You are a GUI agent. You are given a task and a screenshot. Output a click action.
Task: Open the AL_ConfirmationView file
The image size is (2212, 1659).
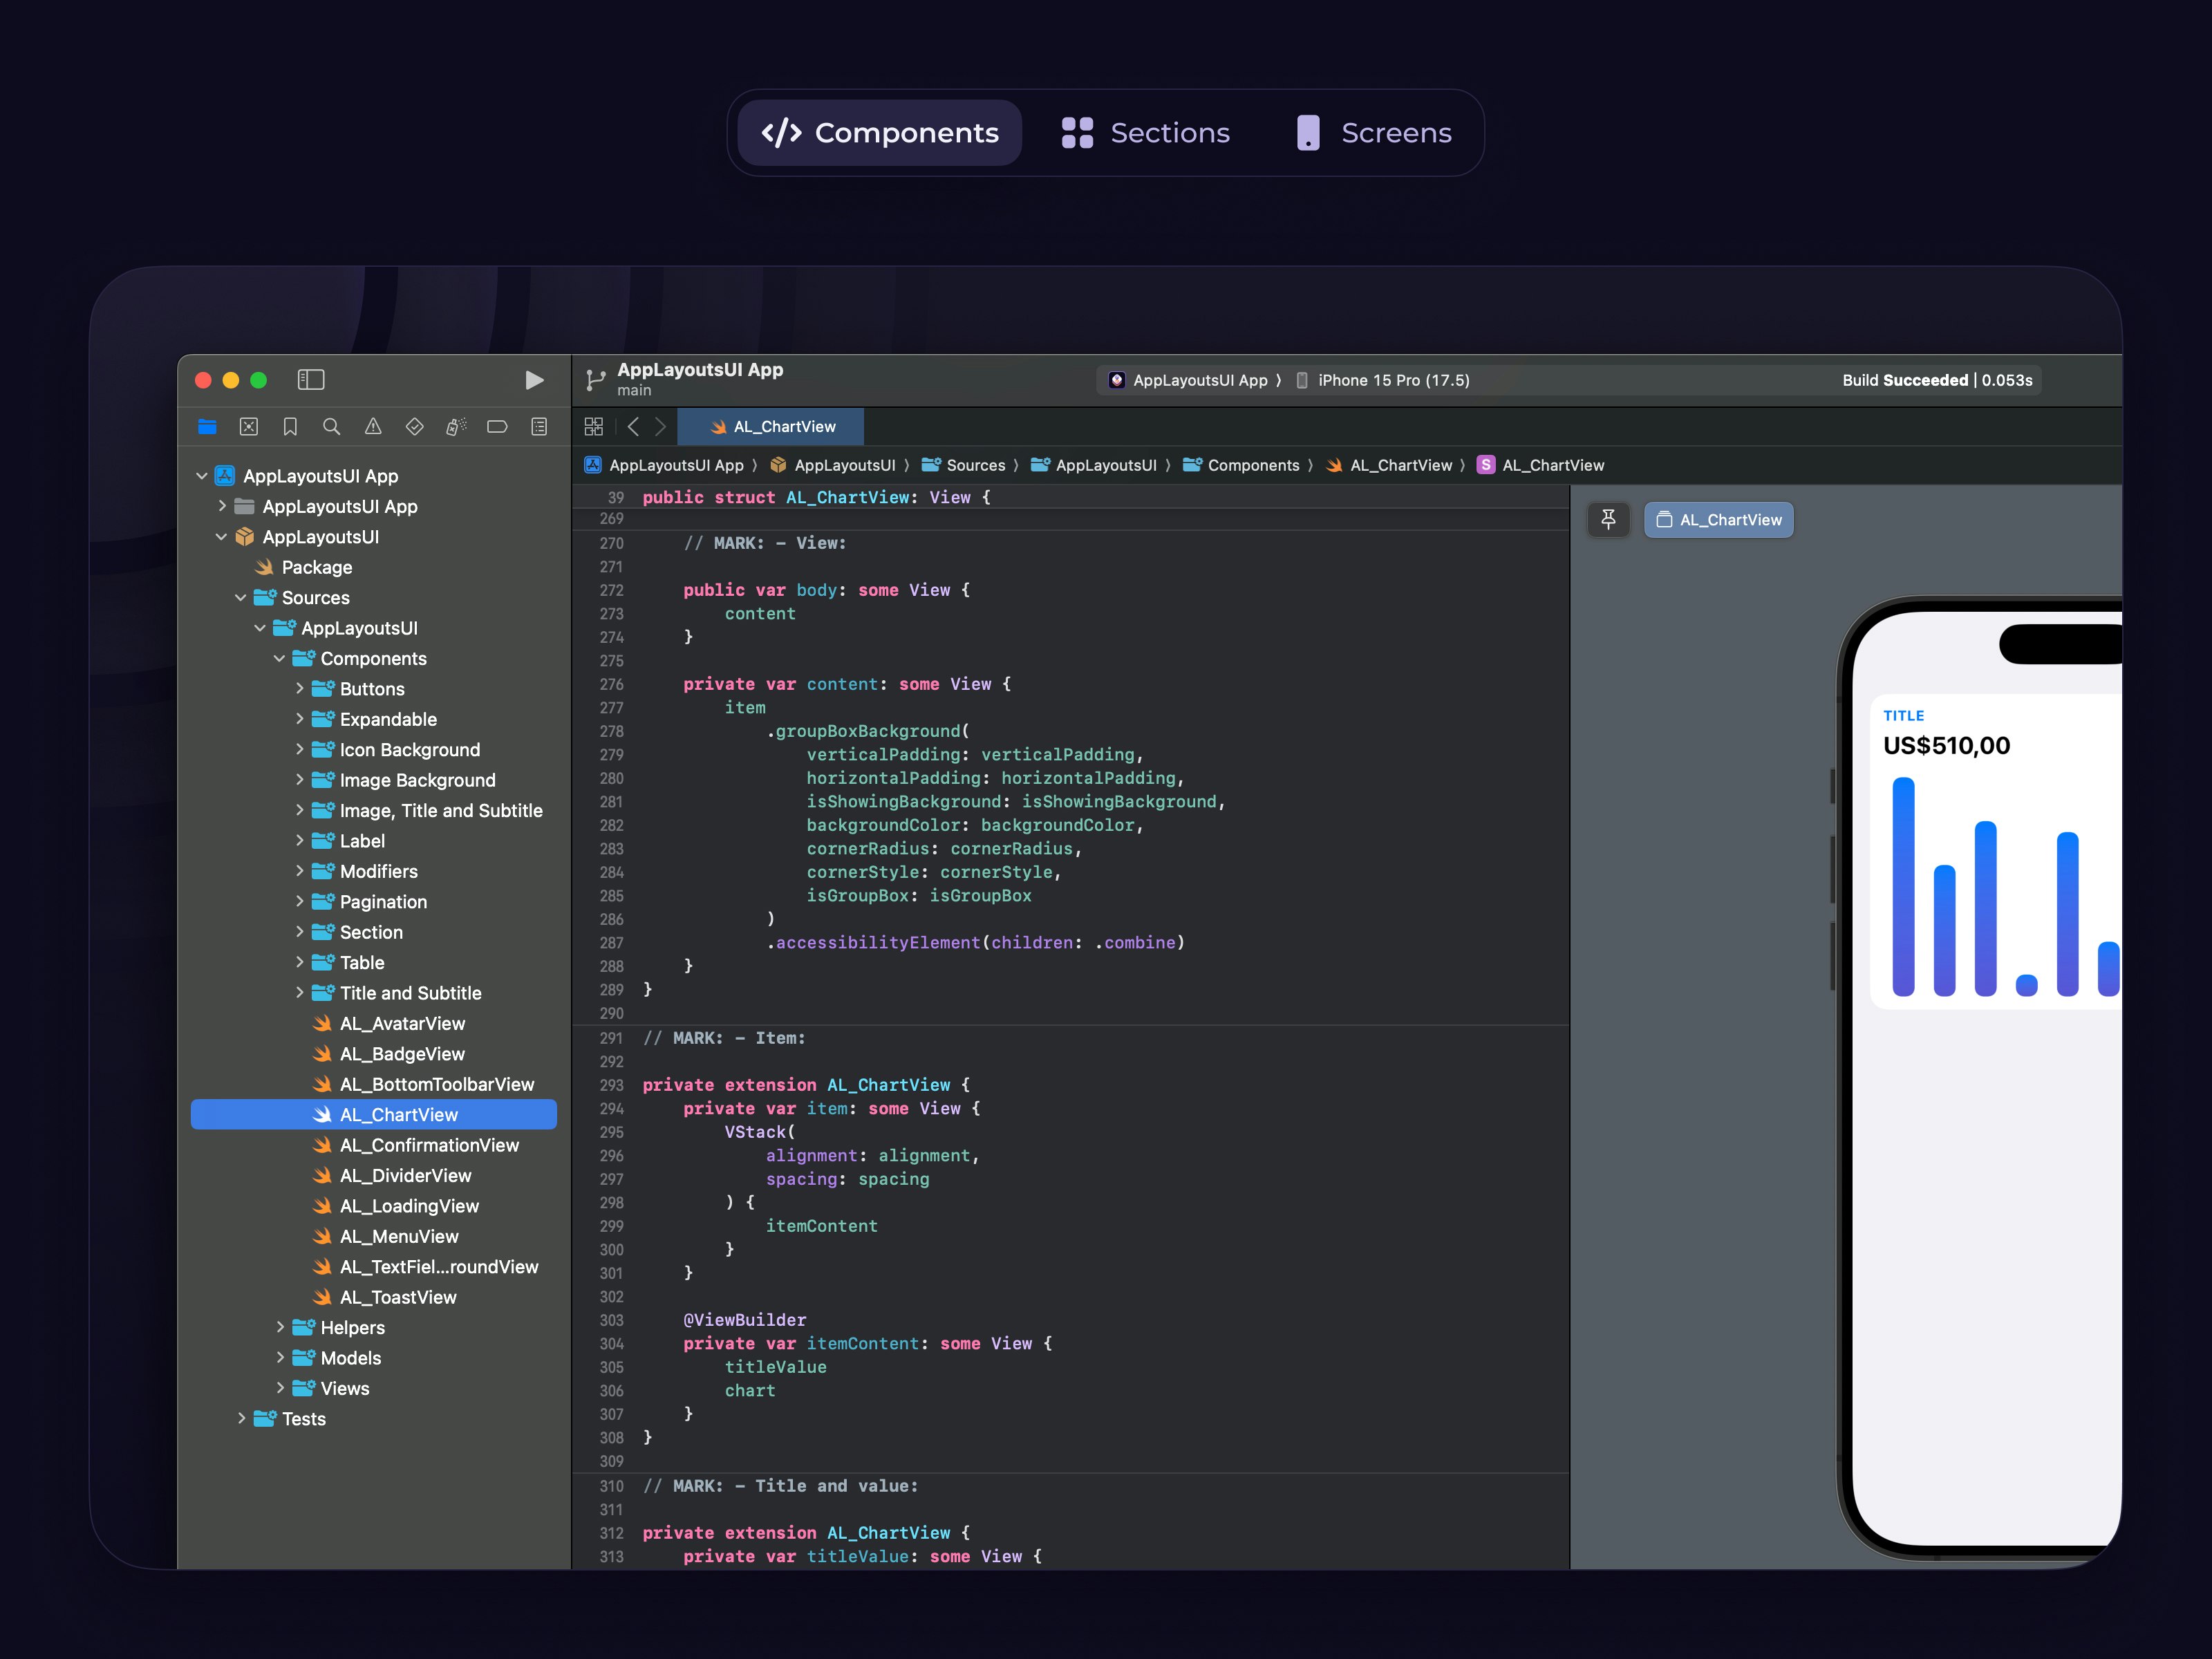(416, 1146)
